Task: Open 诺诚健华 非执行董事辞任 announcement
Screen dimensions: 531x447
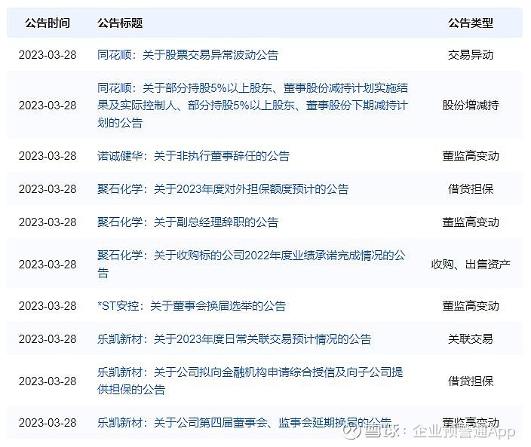Action: (x=193, y=156)
